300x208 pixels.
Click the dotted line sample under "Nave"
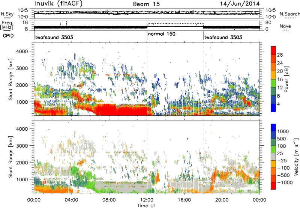(x=285, y=30)
